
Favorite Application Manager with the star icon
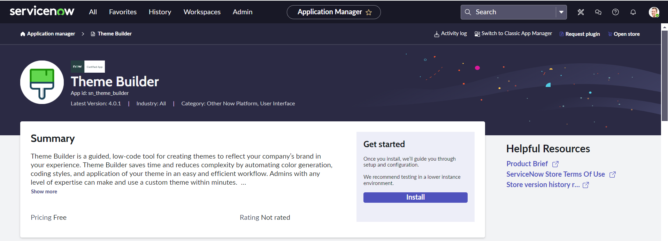pos(369,13)
